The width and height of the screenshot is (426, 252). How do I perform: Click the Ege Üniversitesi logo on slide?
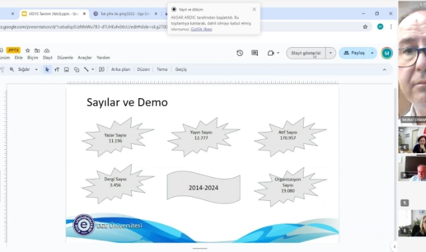coord(84,225)
